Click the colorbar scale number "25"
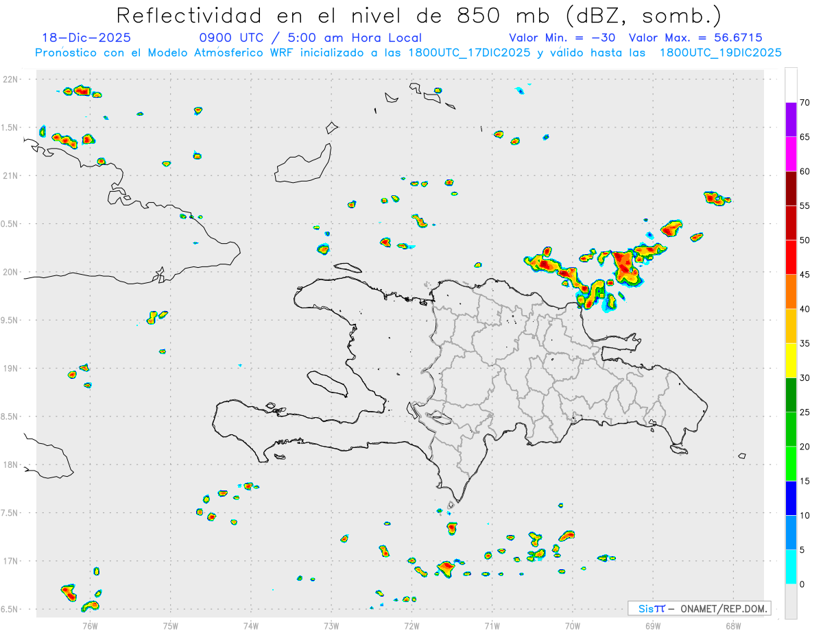This screenshot has height=635, width=823. [x=805, y=412]
